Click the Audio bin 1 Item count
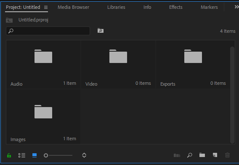 tap(69, 83)
